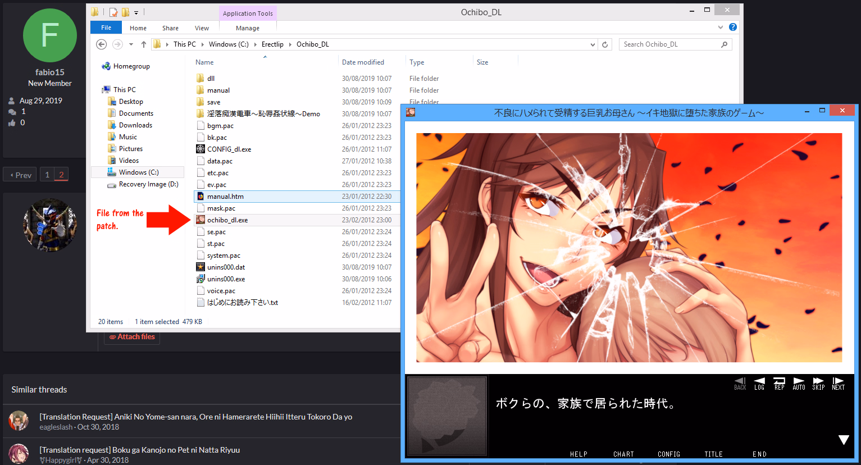Open Downloads in the navigation pane

click(x=130, y=125)
